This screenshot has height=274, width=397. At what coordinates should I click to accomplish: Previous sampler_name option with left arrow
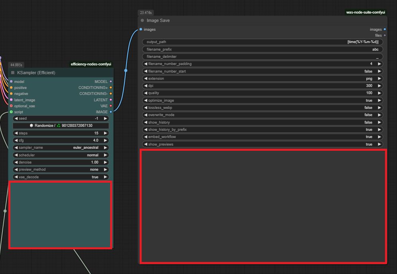pos(16,148)
